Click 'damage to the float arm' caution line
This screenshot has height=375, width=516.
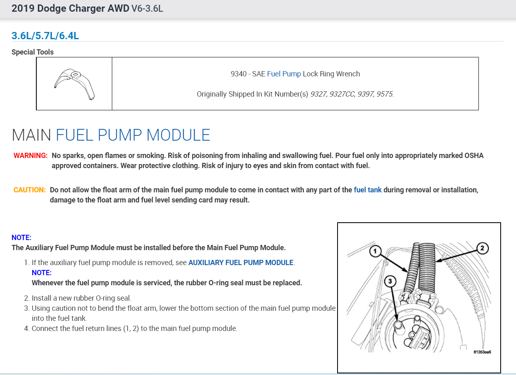[150, 200]
